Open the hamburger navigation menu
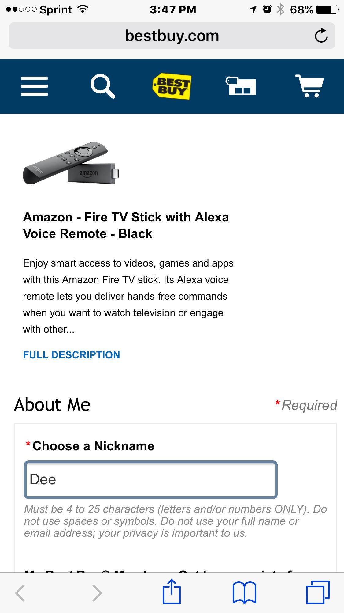The image size is (344, 613). pos(34,86)
